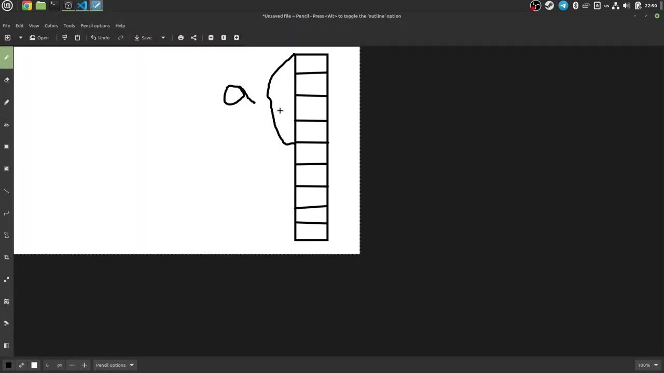Select the Highlighter tool

[x=7, y=103]
